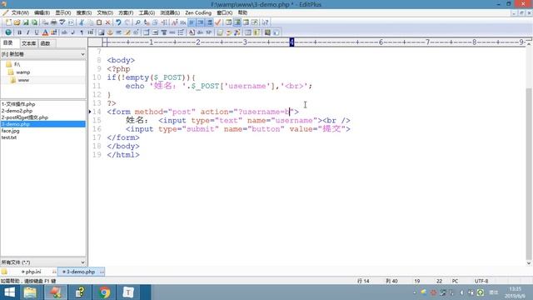Click the Italic I HTML icon

point(27,32)
